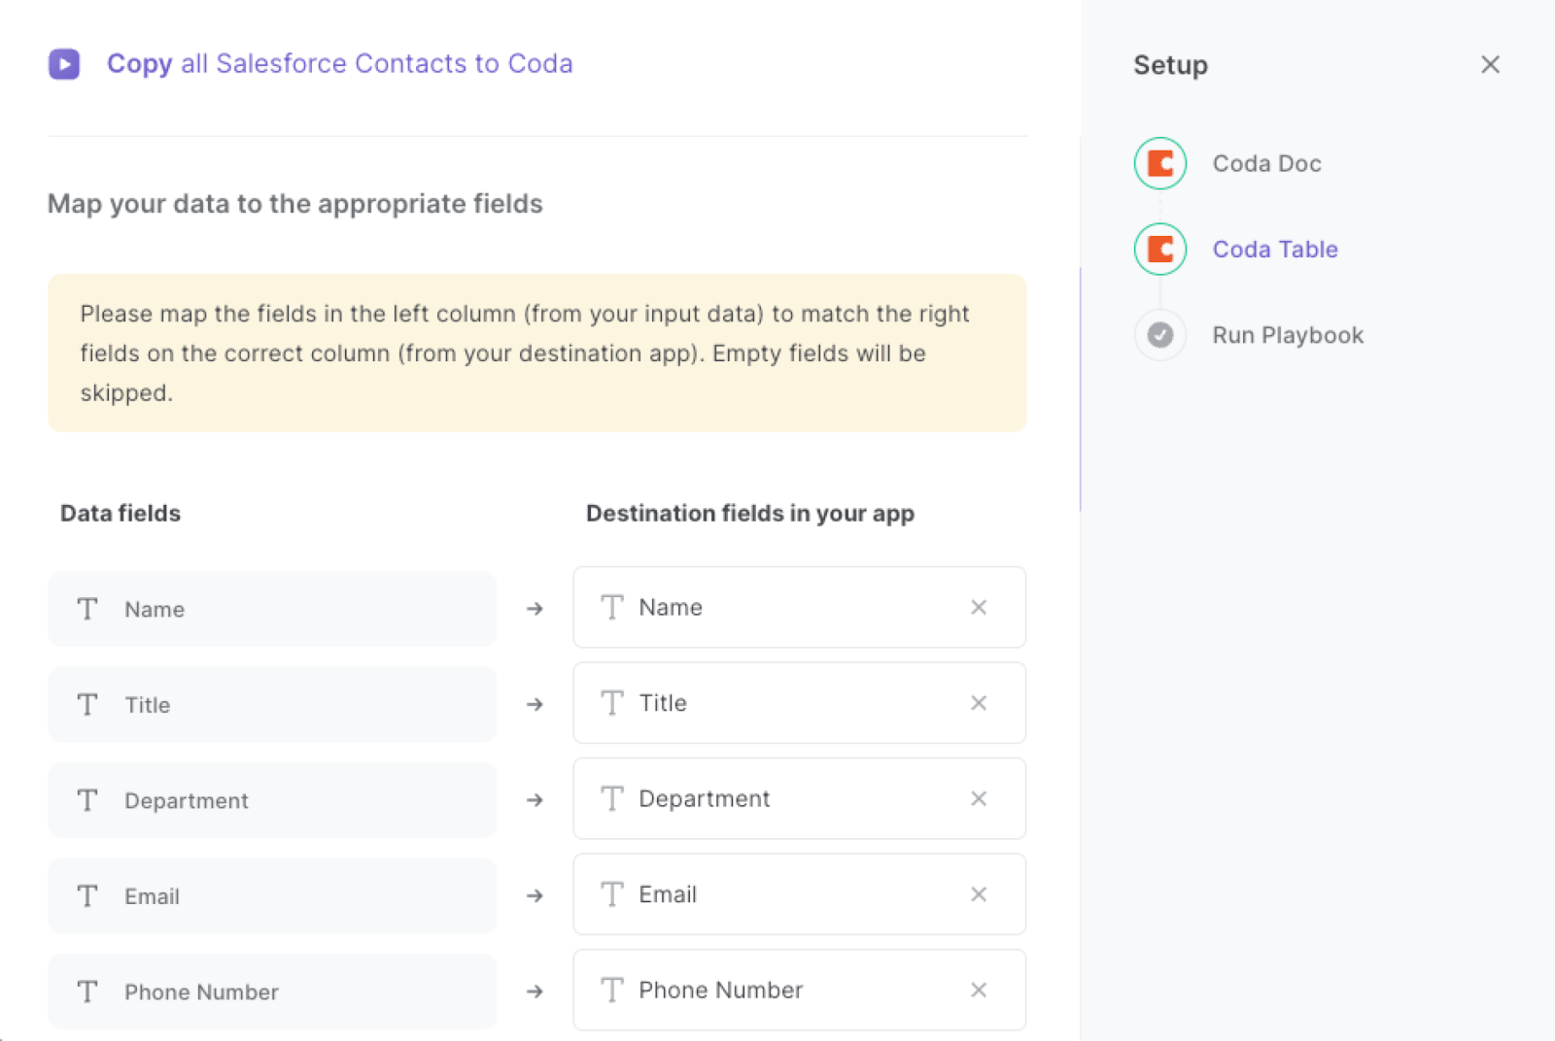Click the yellow field-mapping instructions notice
1555x1041 pixels.
pos(537,353)
